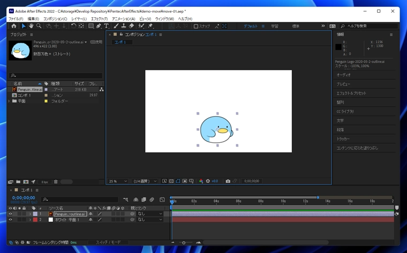Viewport: 407px width, 253px height.
Task: Toggle the Snap checkbox
Action: click(x=196, y=26)
